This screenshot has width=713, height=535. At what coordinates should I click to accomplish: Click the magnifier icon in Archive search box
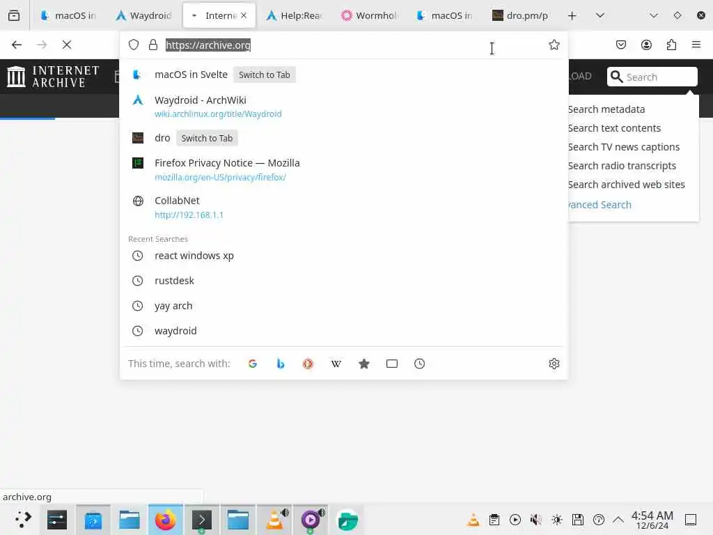(x=616, y=77)
